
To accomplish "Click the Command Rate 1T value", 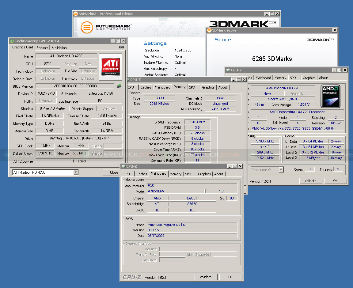I will tap(197, 161).
